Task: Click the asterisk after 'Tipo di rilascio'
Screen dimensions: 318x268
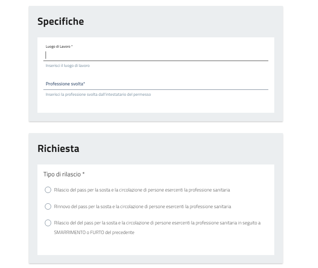Action: tap(84, 174)
